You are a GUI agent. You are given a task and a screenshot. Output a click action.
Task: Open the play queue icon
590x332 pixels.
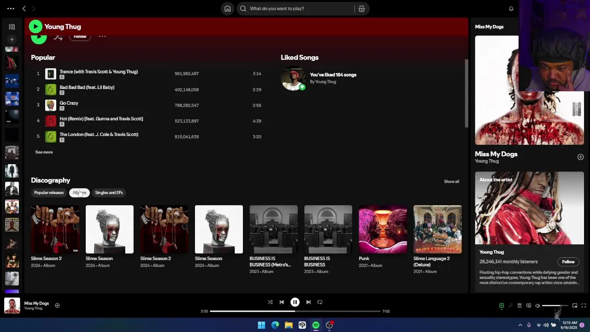tap(519, 305)
